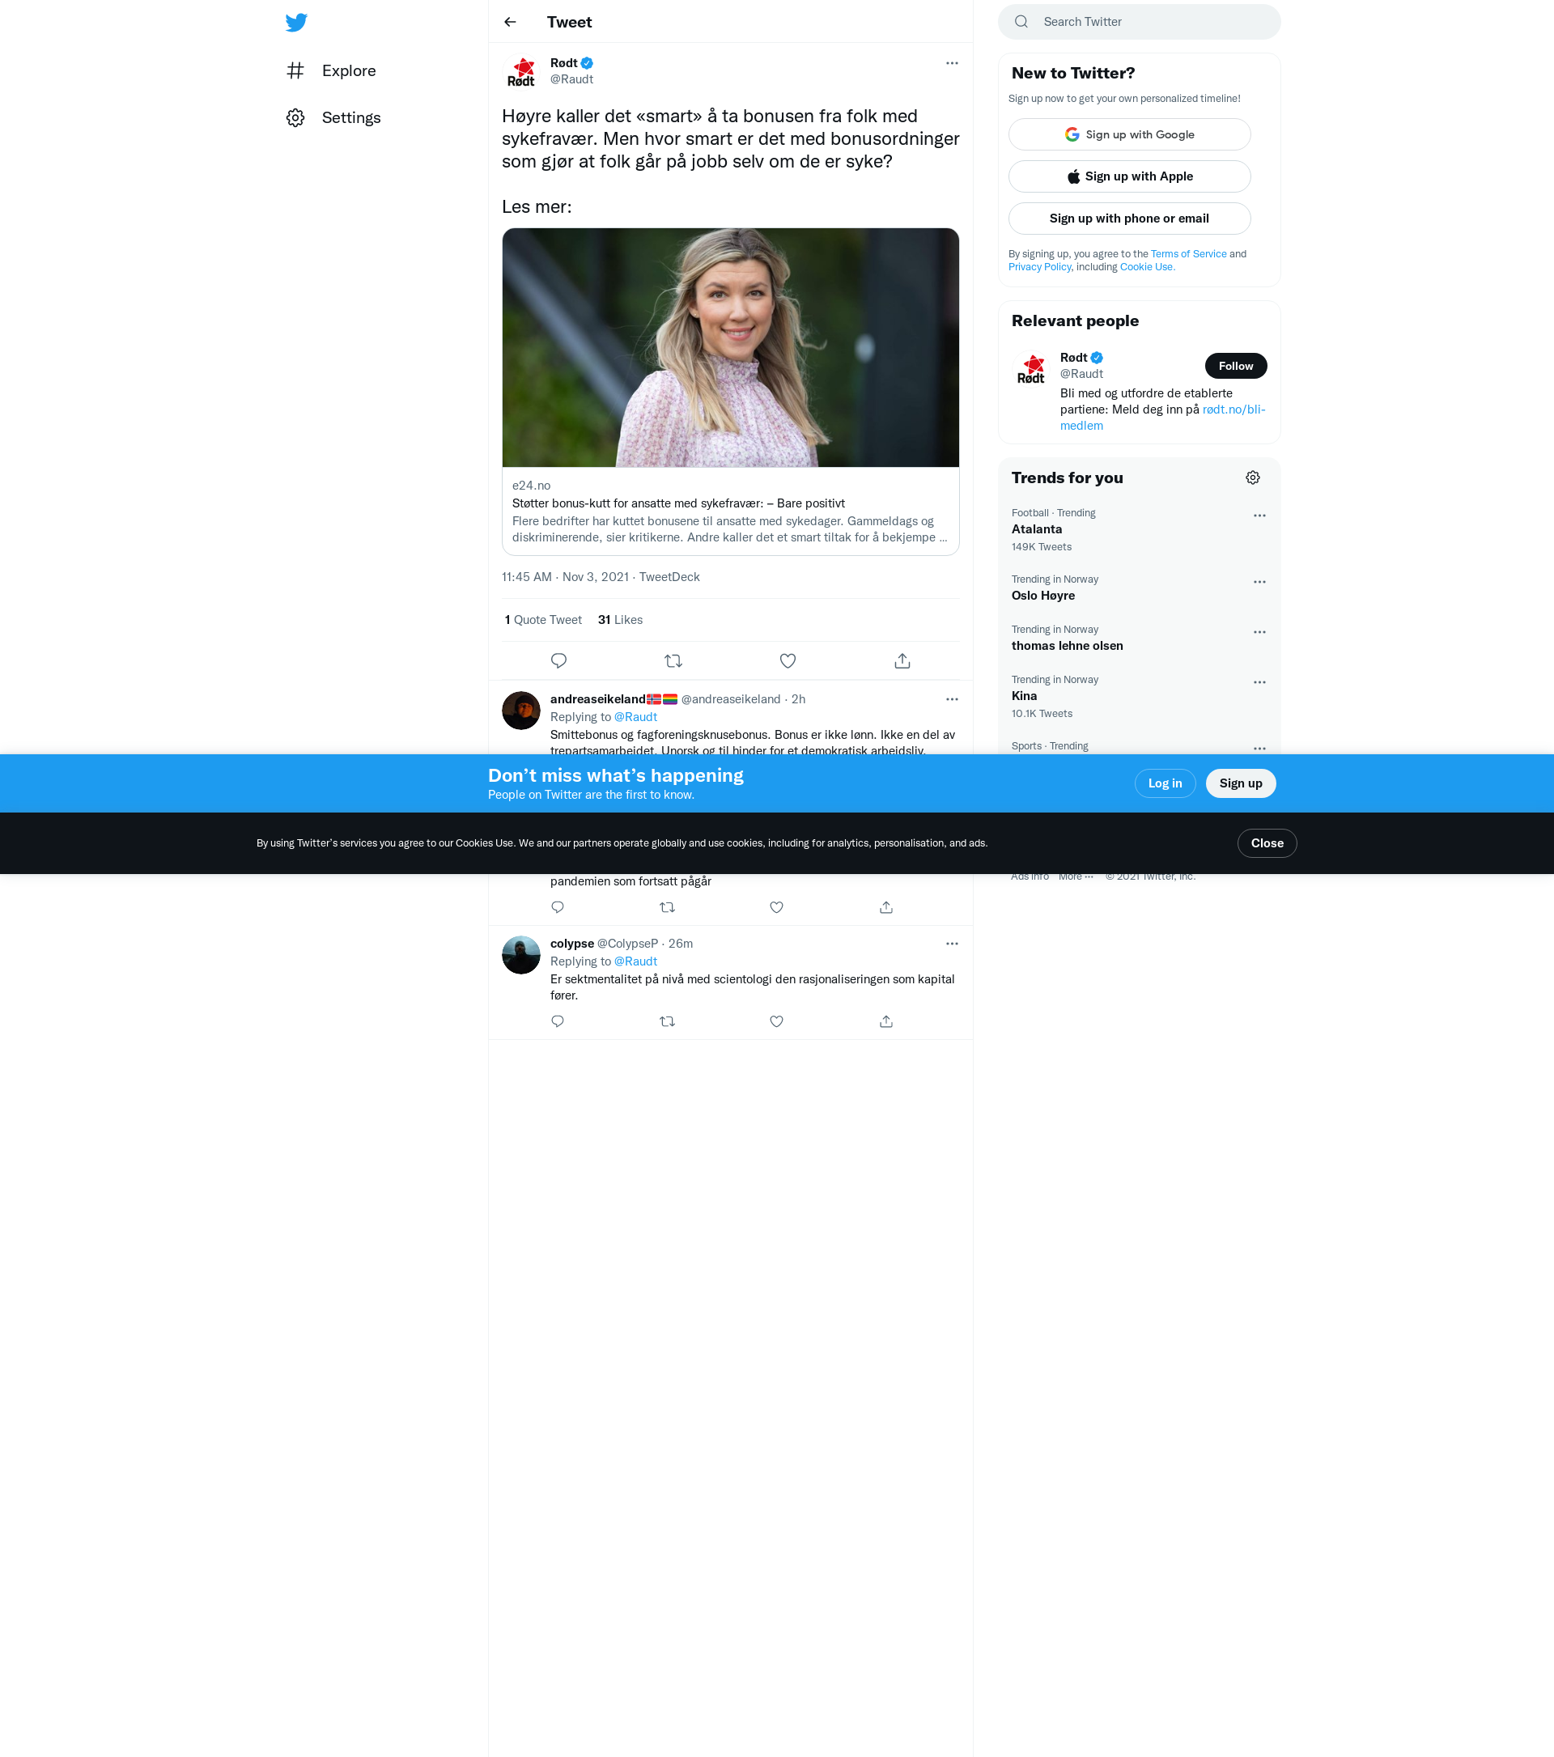Image resolution: width=1554 pixels, height=1757 pixels.
Task: Open the Terms of Service link
Action: 1188,253
